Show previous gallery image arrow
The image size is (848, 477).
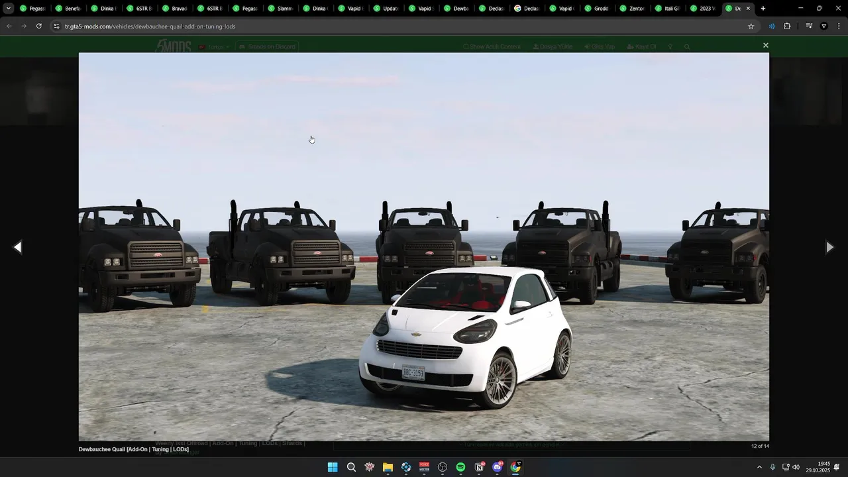[x=18, y=247]
